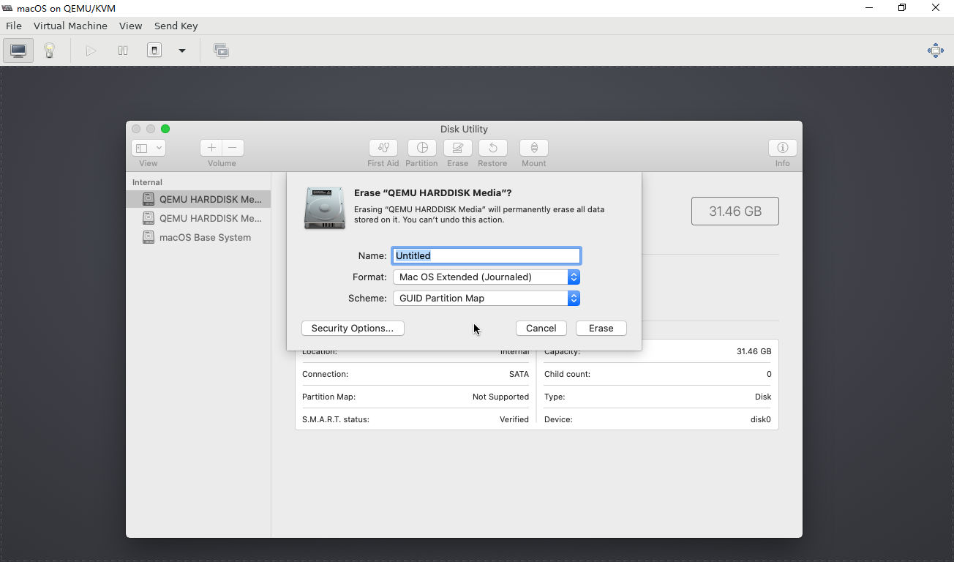954x562 pixels.
Task: Expand the Format dropdown
Action: tap(574, 277)
